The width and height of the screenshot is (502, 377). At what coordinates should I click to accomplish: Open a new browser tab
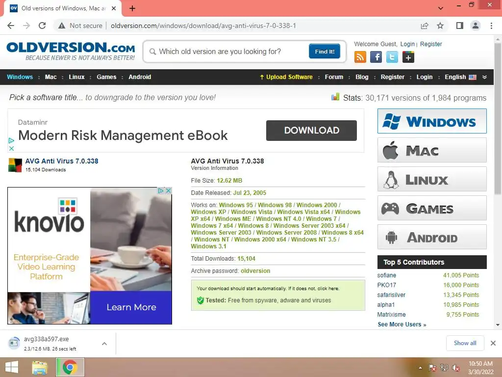[x=132, y=9]
